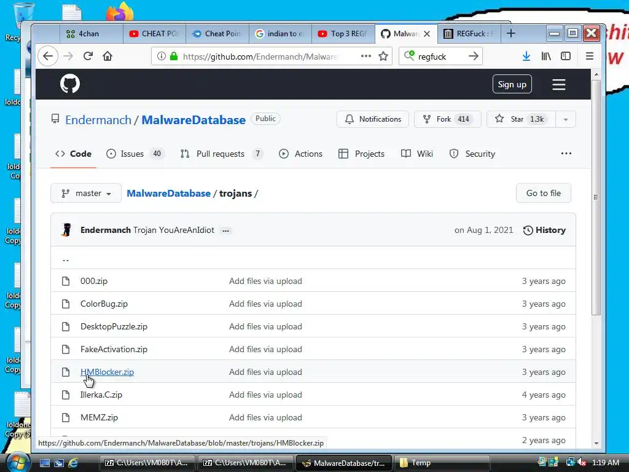Open the Issues tab
629x472 pixels.
click(135, 154)
